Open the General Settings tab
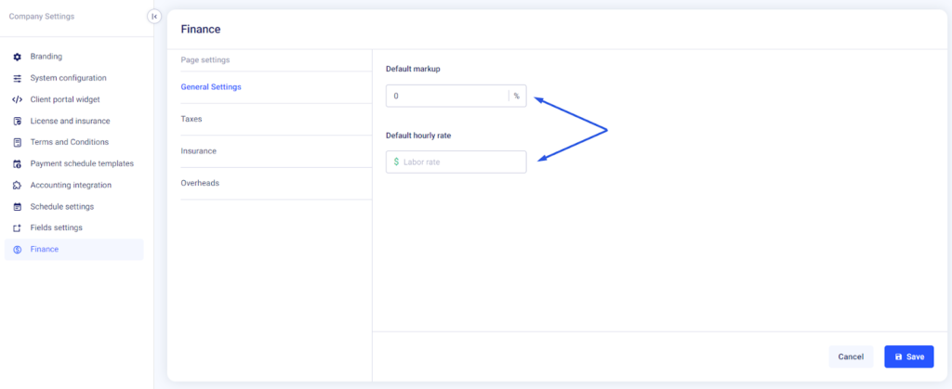Image resolution: width=952 pixels, height=389 pixels. point(211,87)
